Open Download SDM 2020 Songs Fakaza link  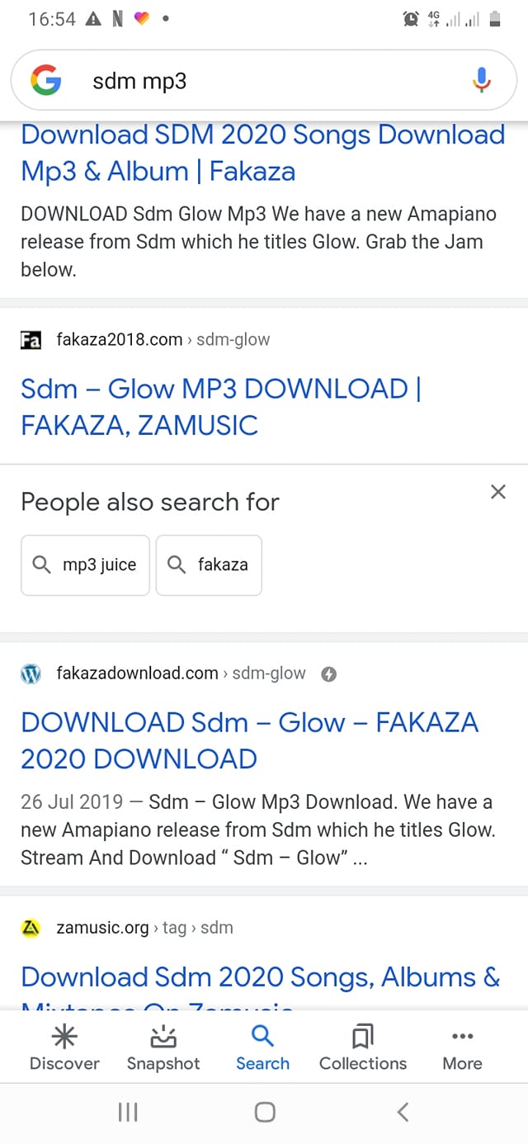262,153
